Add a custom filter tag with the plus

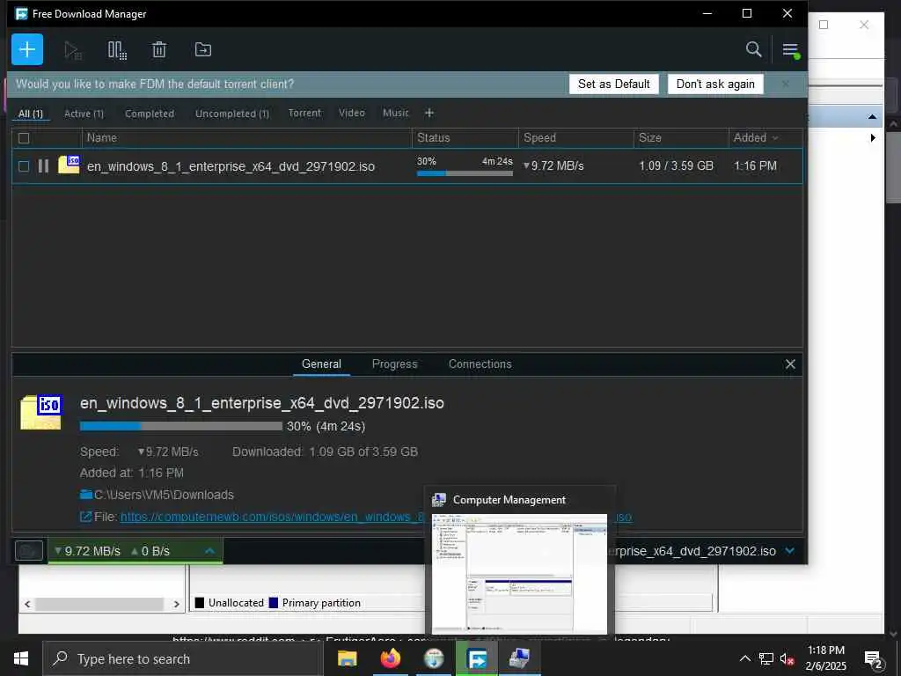429,114
